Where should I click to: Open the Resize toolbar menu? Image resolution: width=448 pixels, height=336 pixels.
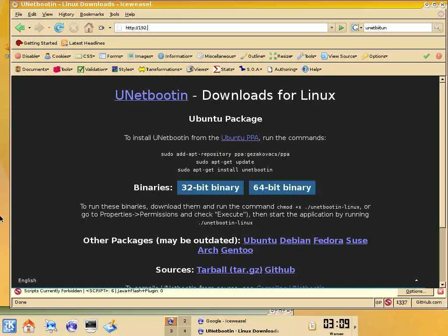click(x=281, y=56)
